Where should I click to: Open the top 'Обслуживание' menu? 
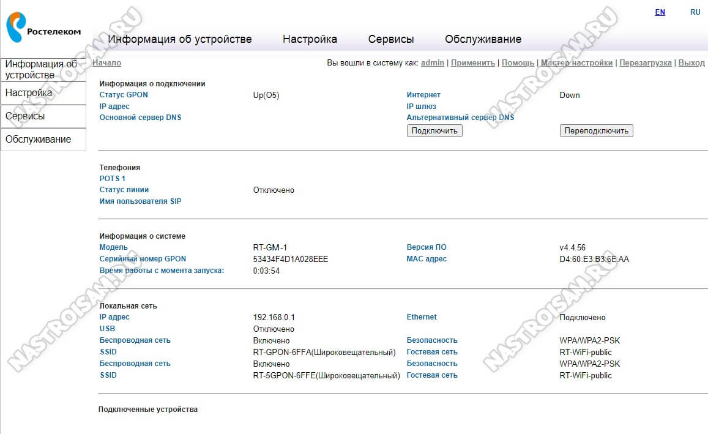(483, 39)
